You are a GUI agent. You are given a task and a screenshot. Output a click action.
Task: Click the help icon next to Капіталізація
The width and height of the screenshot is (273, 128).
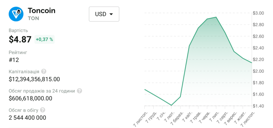(x=44, y=71)
